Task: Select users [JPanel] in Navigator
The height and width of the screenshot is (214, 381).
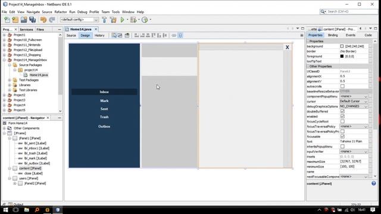Action: tap(29, 178)
